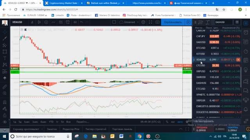
Task: Select XRPUSD in the watchlist
Action: point(218,71)
